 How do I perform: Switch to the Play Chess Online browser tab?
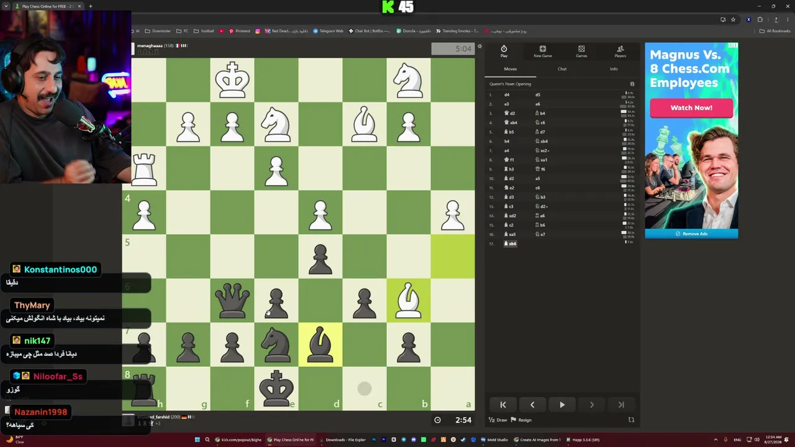47,6
